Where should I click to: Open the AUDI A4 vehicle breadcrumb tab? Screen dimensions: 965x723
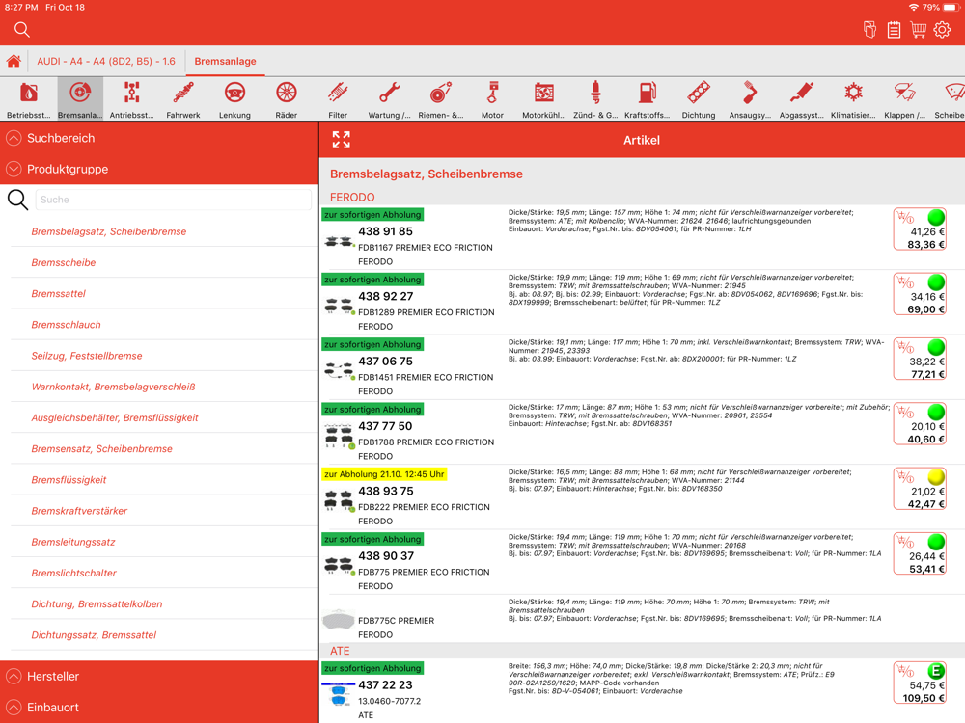pyautogui.click(x=106, y=62)
